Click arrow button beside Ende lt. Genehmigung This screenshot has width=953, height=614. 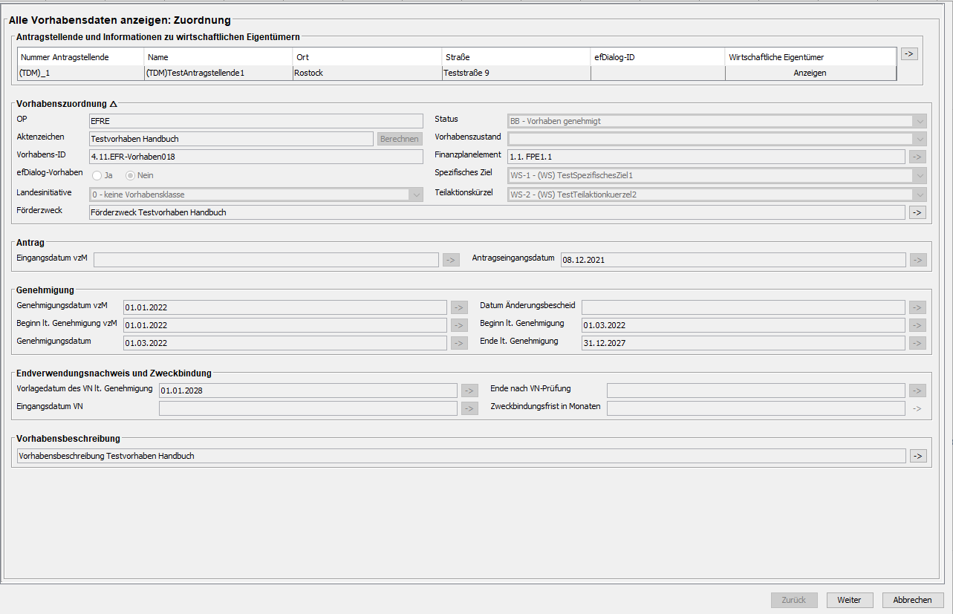[918, 343]
